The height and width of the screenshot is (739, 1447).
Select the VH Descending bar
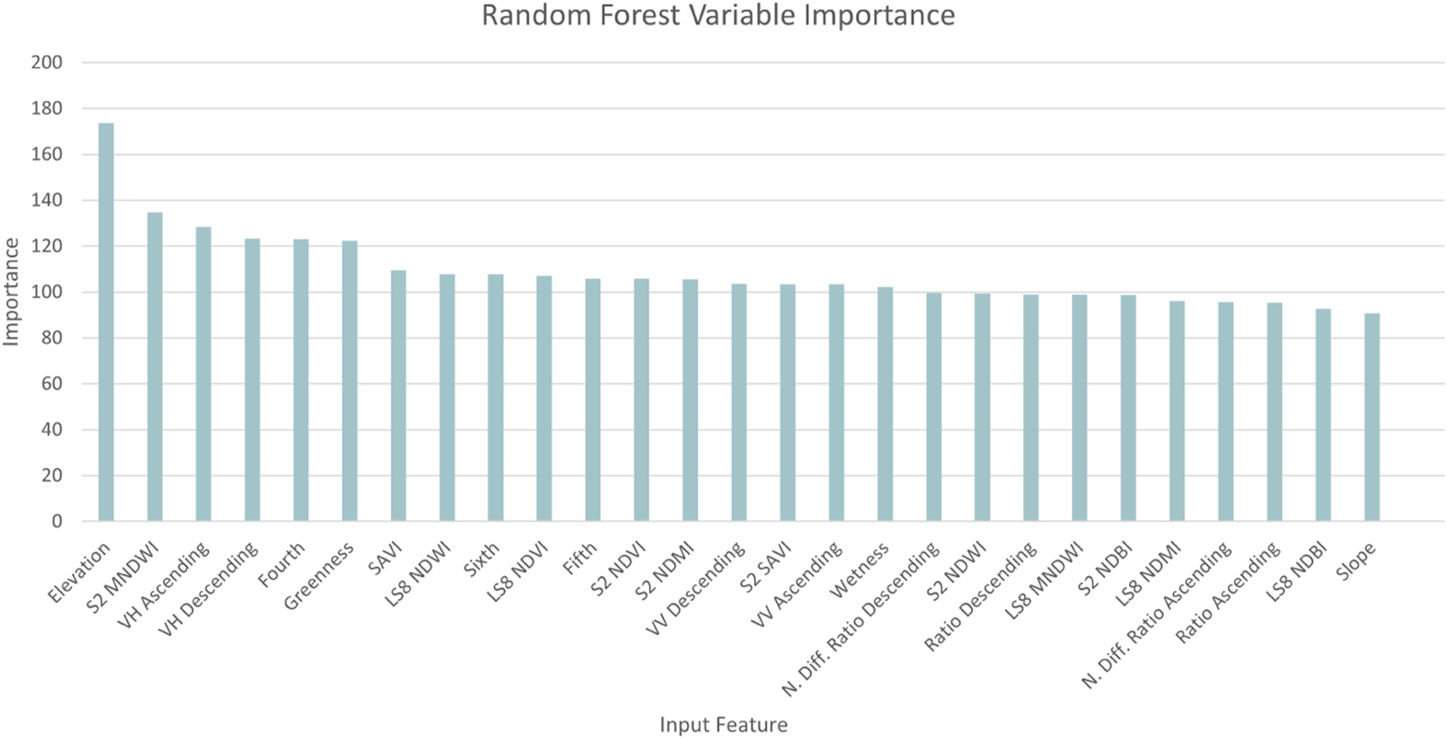[252, 380]
